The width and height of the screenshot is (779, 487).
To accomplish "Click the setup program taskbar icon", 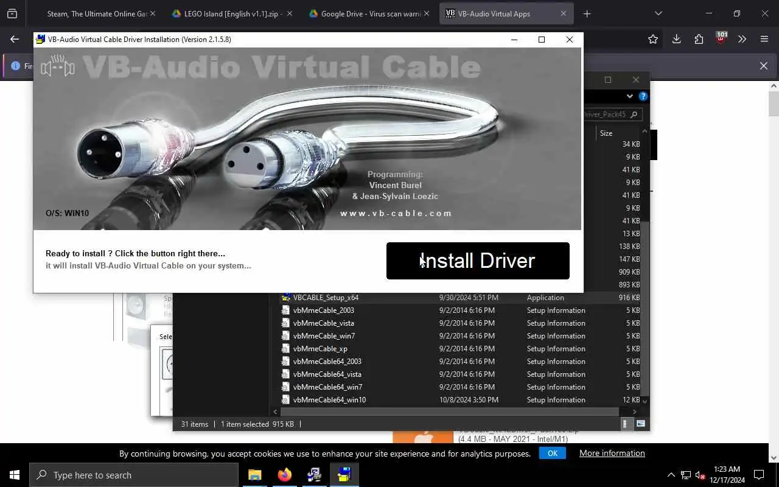I will tap(315, 475).
